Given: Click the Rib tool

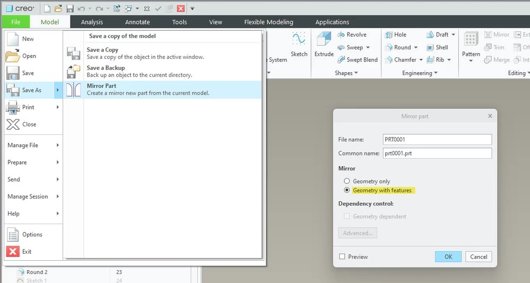Looking at the screenshot, I should 436,60.
